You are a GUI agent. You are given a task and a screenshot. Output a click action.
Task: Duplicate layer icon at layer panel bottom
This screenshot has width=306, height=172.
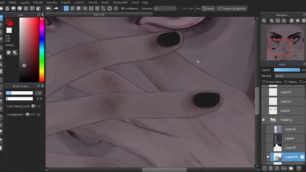pos(298,168)
